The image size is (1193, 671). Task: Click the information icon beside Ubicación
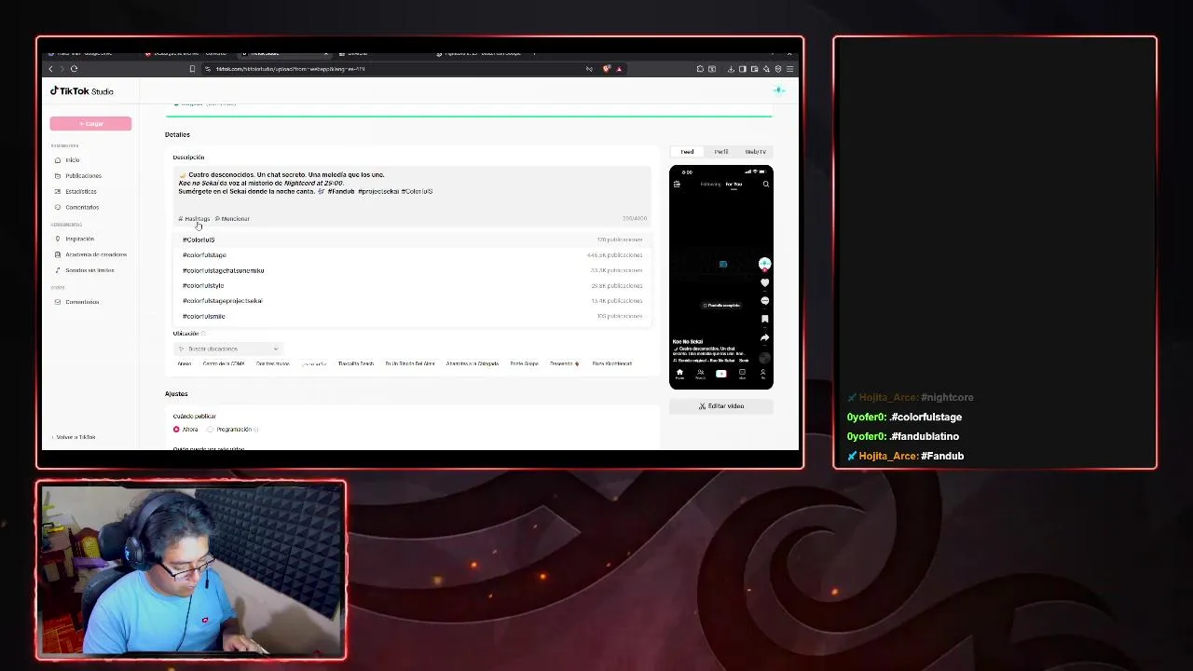click(x=203, y=334)
